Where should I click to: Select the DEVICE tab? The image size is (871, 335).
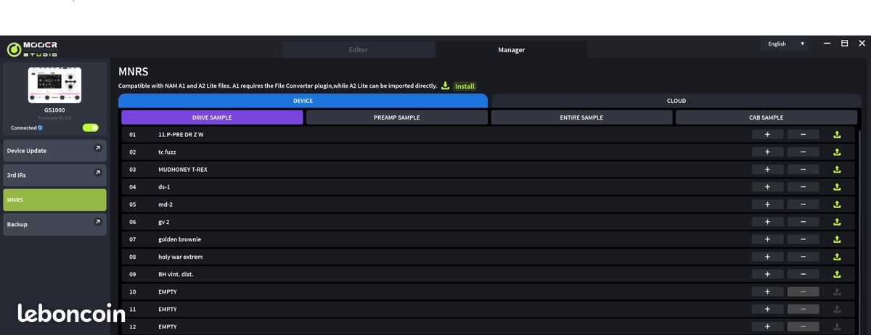point(303,101)
